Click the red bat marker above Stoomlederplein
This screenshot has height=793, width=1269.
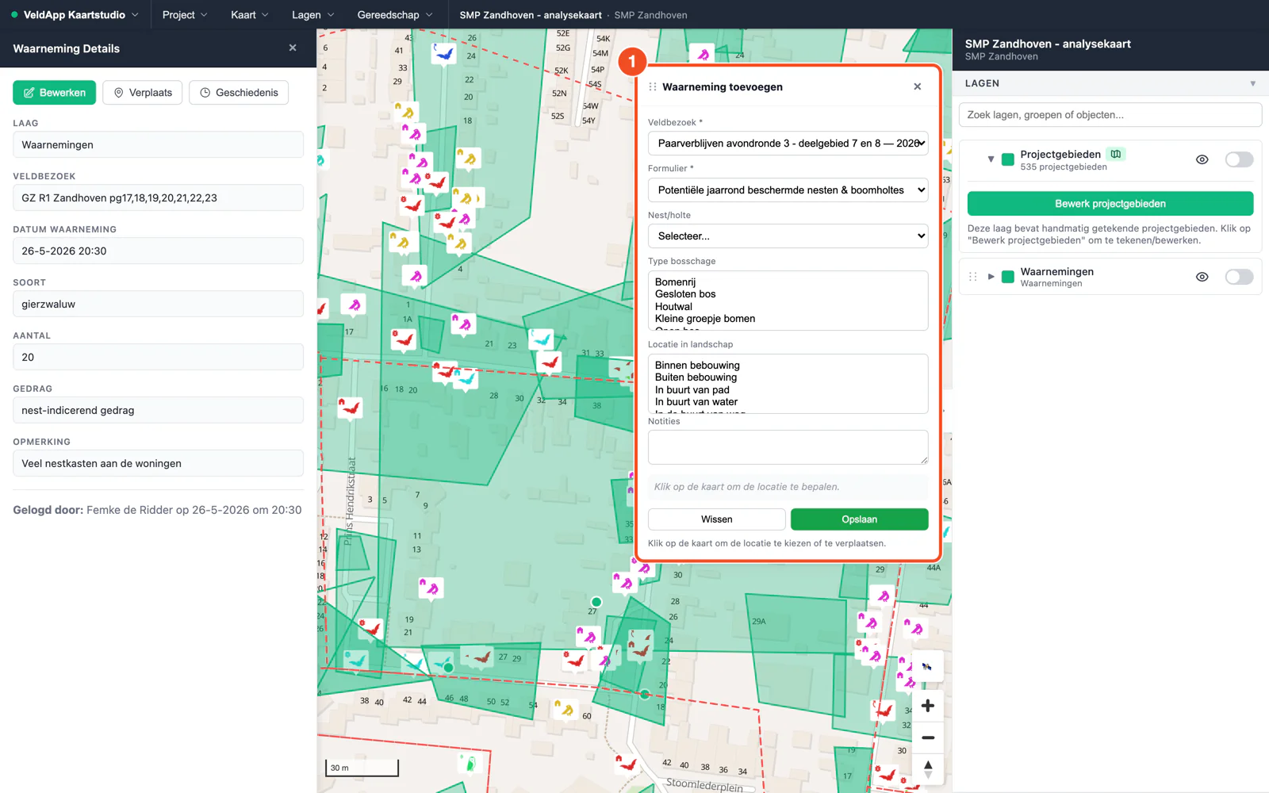coord(627,764)
